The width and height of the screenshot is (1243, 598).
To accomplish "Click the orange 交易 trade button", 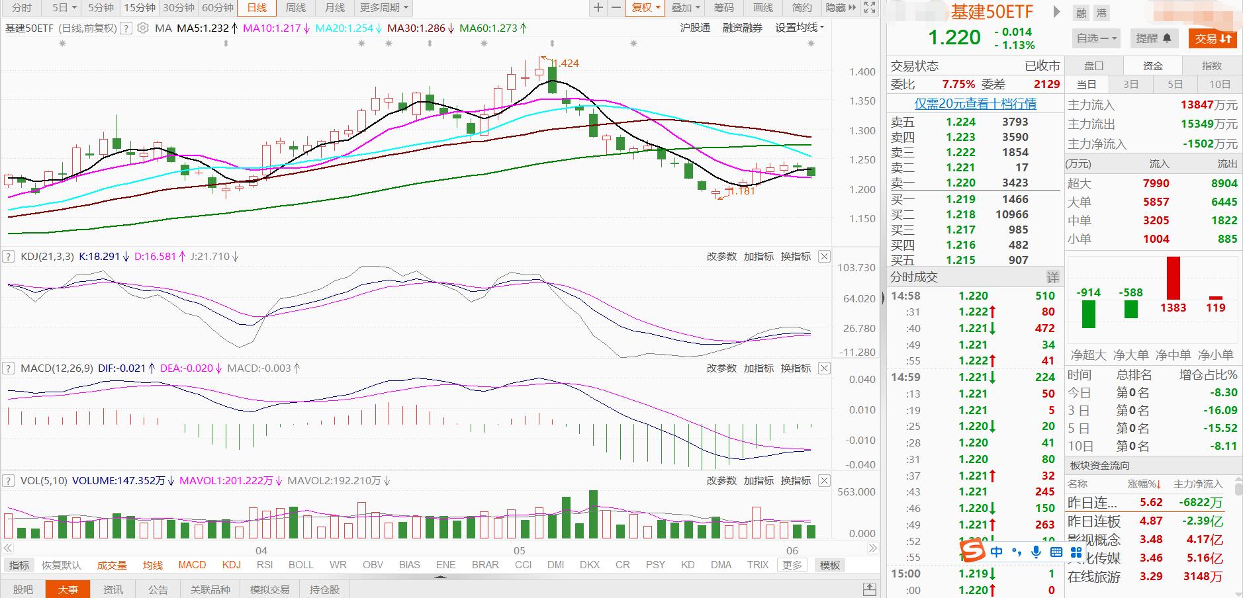I will pos(1213,38).
